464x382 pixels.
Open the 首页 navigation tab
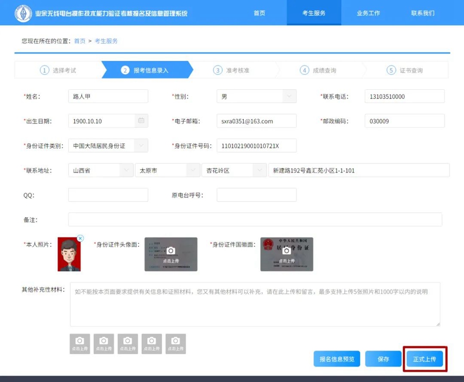tap(259, 13)
